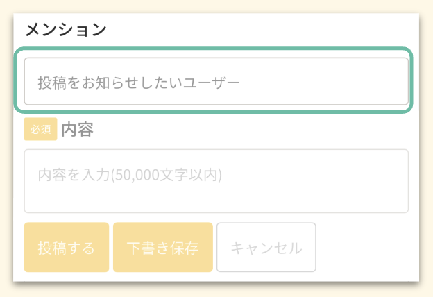Click the yellow 投稿する post button
Viewport: 433px width, 297px height.
tap(67, 248)
